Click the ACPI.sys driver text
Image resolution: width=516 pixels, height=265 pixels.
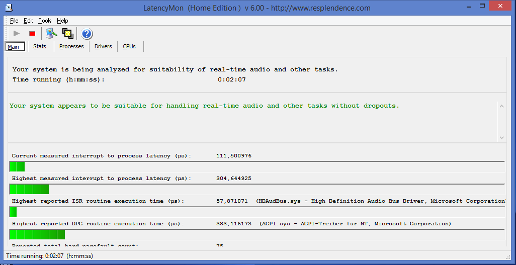(x=355, y=224)
